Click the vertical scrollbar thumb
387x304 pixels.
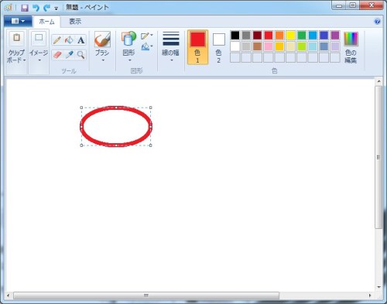click(378, 157)
